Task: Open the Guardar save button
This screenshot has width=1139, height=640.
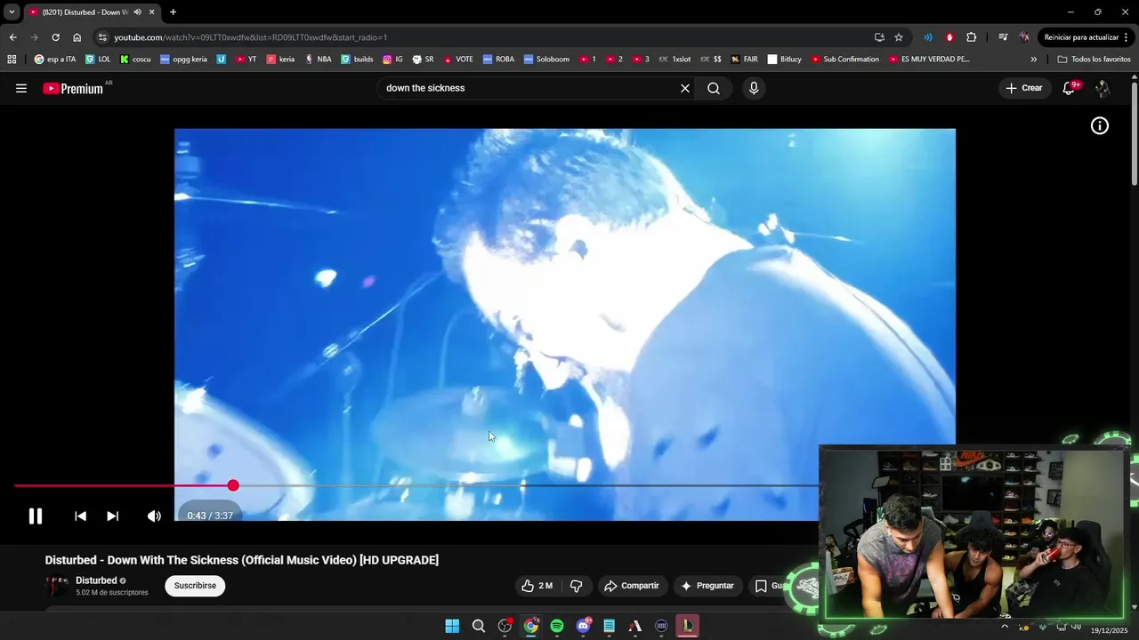Action: pyautogui.click(x=770, y=586)
